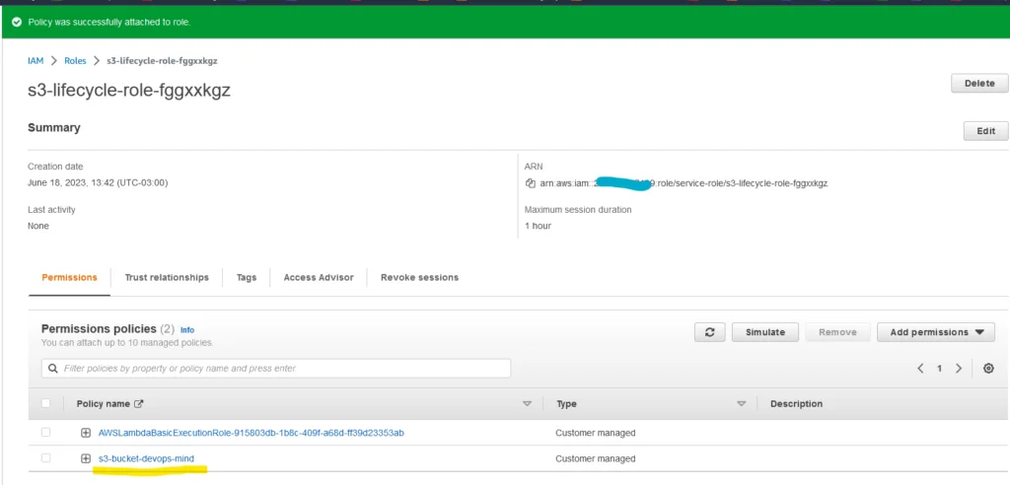
Task: Click the external link icon beside Policy name
Action: click(x=138, y=404)
